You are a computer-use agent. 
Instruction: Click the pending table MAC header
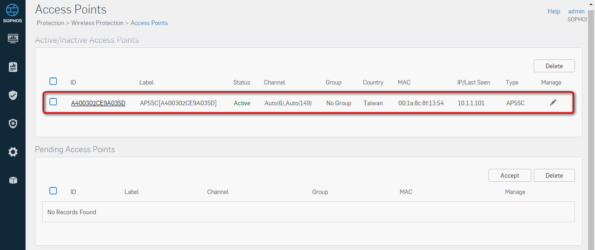pos(406,192)
